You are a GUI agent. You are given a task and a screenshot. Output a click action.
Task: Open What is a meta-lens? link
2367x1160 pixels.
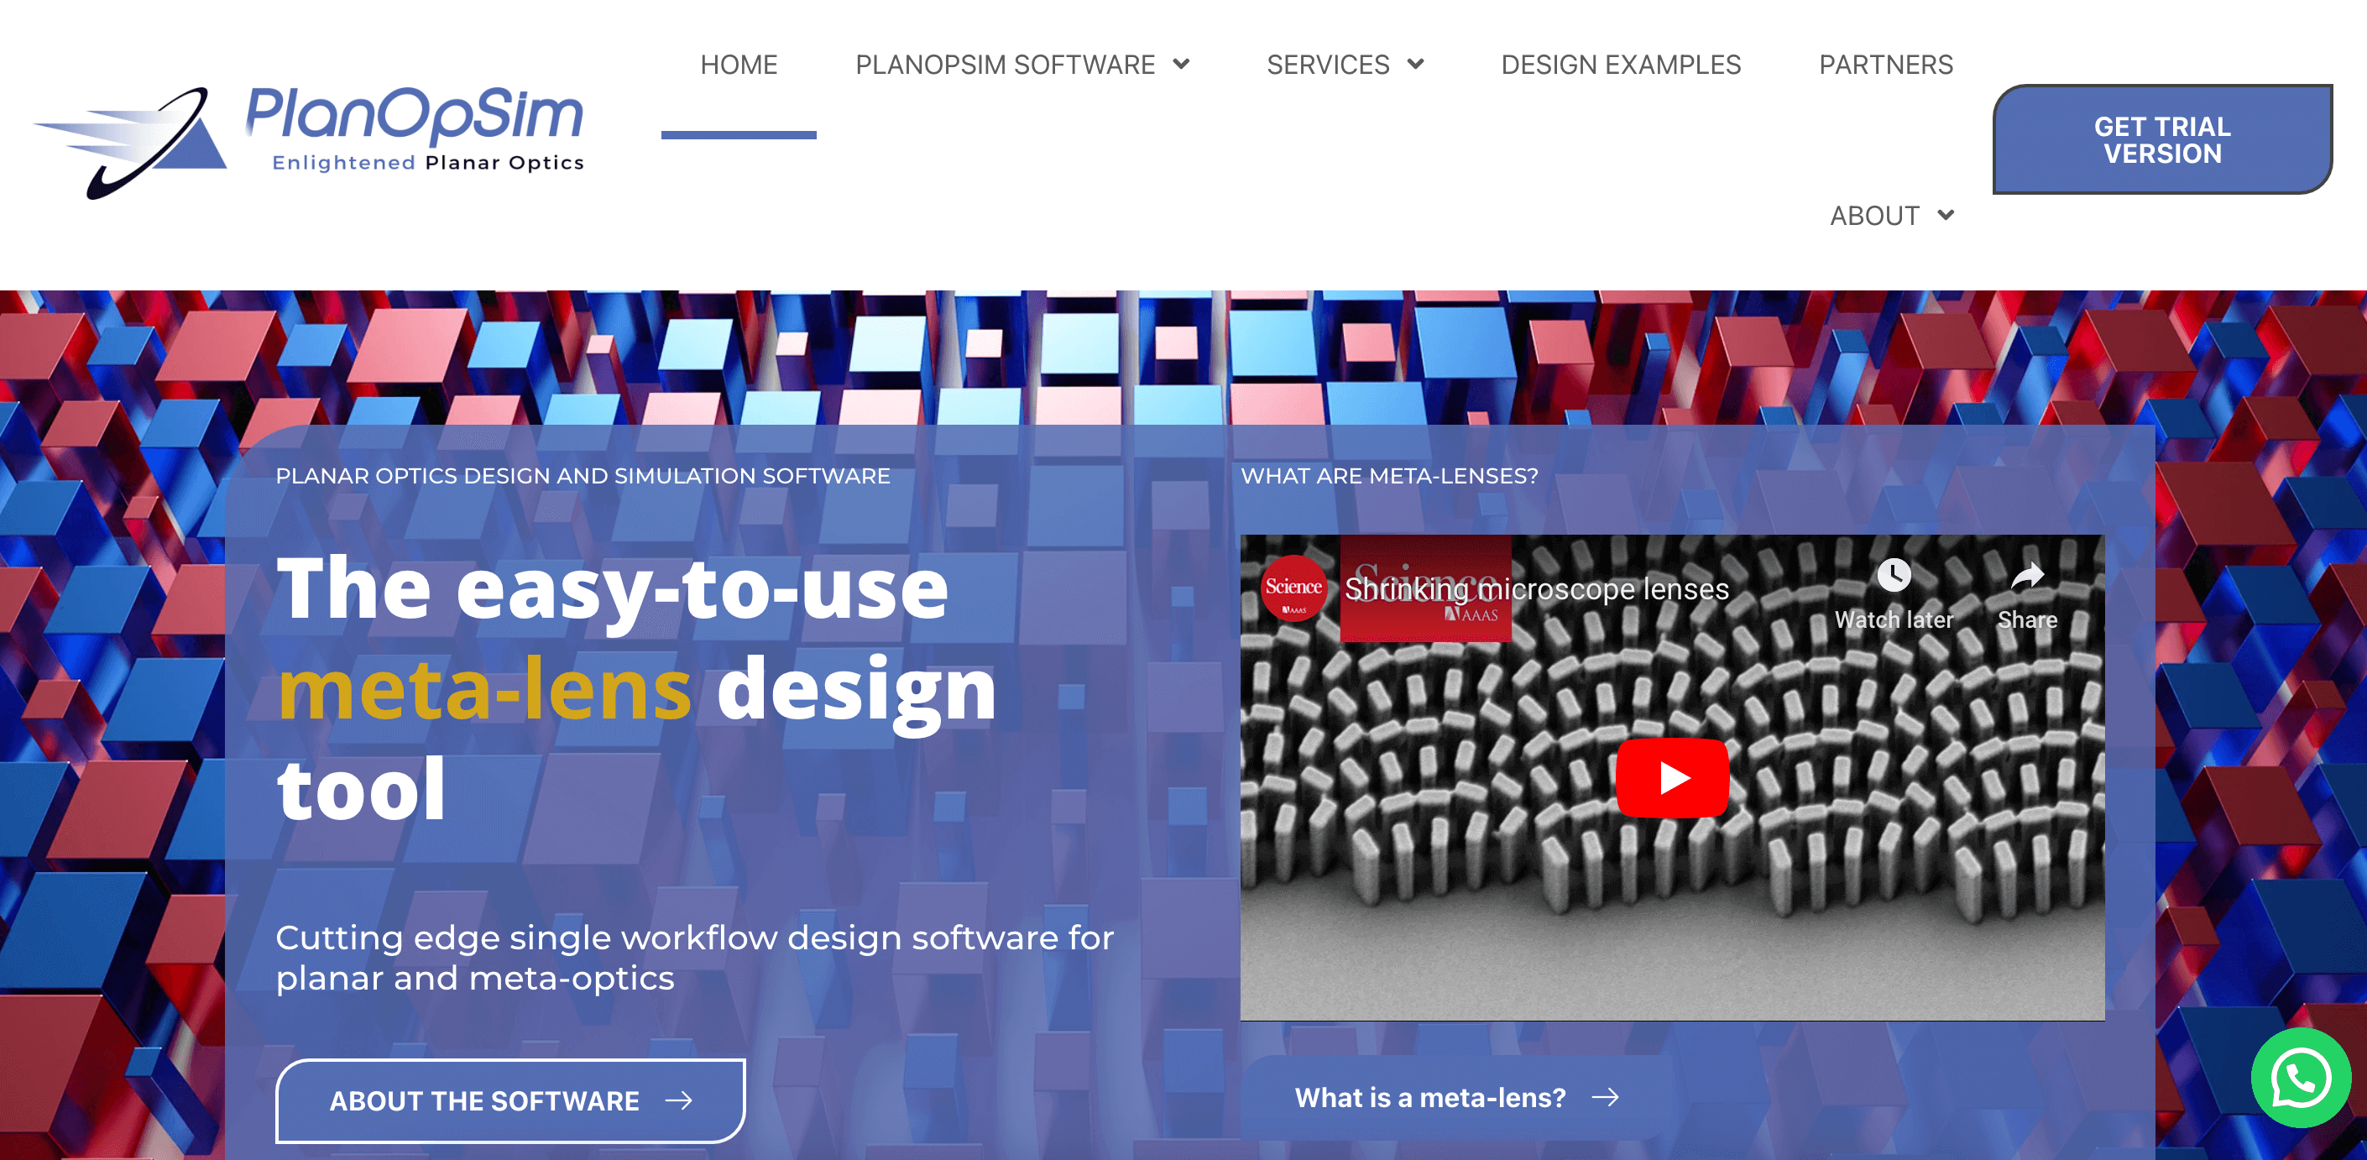(x=1456, y=1098)
